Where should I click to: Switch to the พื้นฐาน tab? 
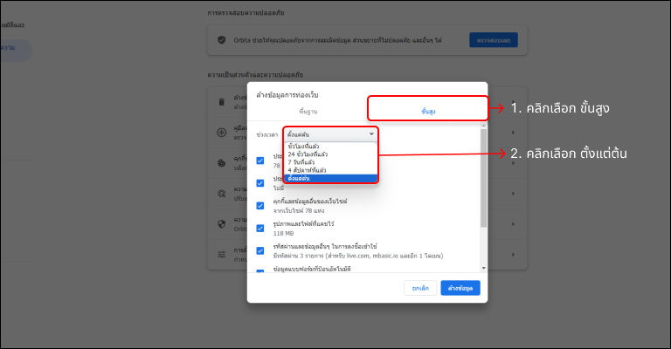pos(308,112)
